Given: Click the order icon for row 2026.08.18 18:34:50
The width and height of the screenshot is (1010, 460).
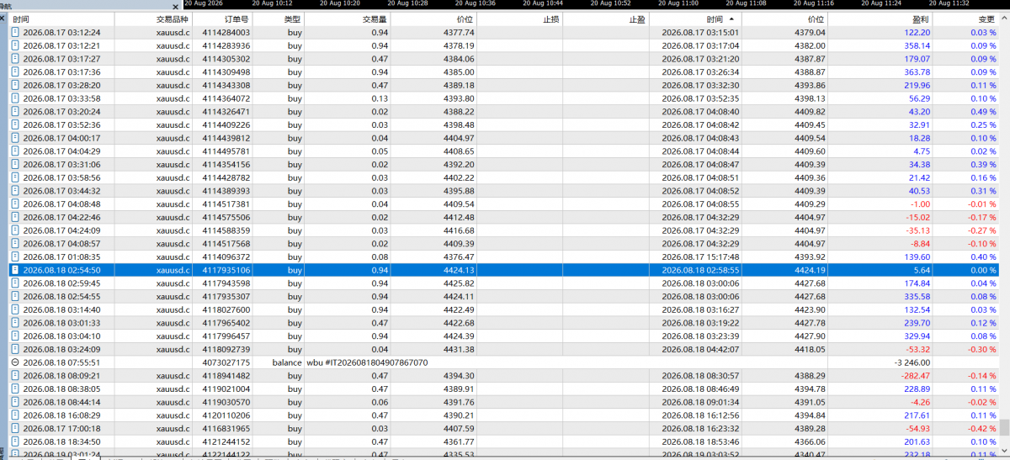Looking at the screenshot, I should click(x=15, y=441).
